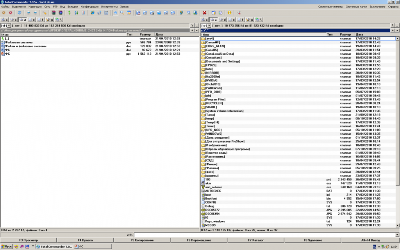The width and height of the screenshot is (400, 250).
Task: Open the Инструменты menu
Action: (109, 7)
